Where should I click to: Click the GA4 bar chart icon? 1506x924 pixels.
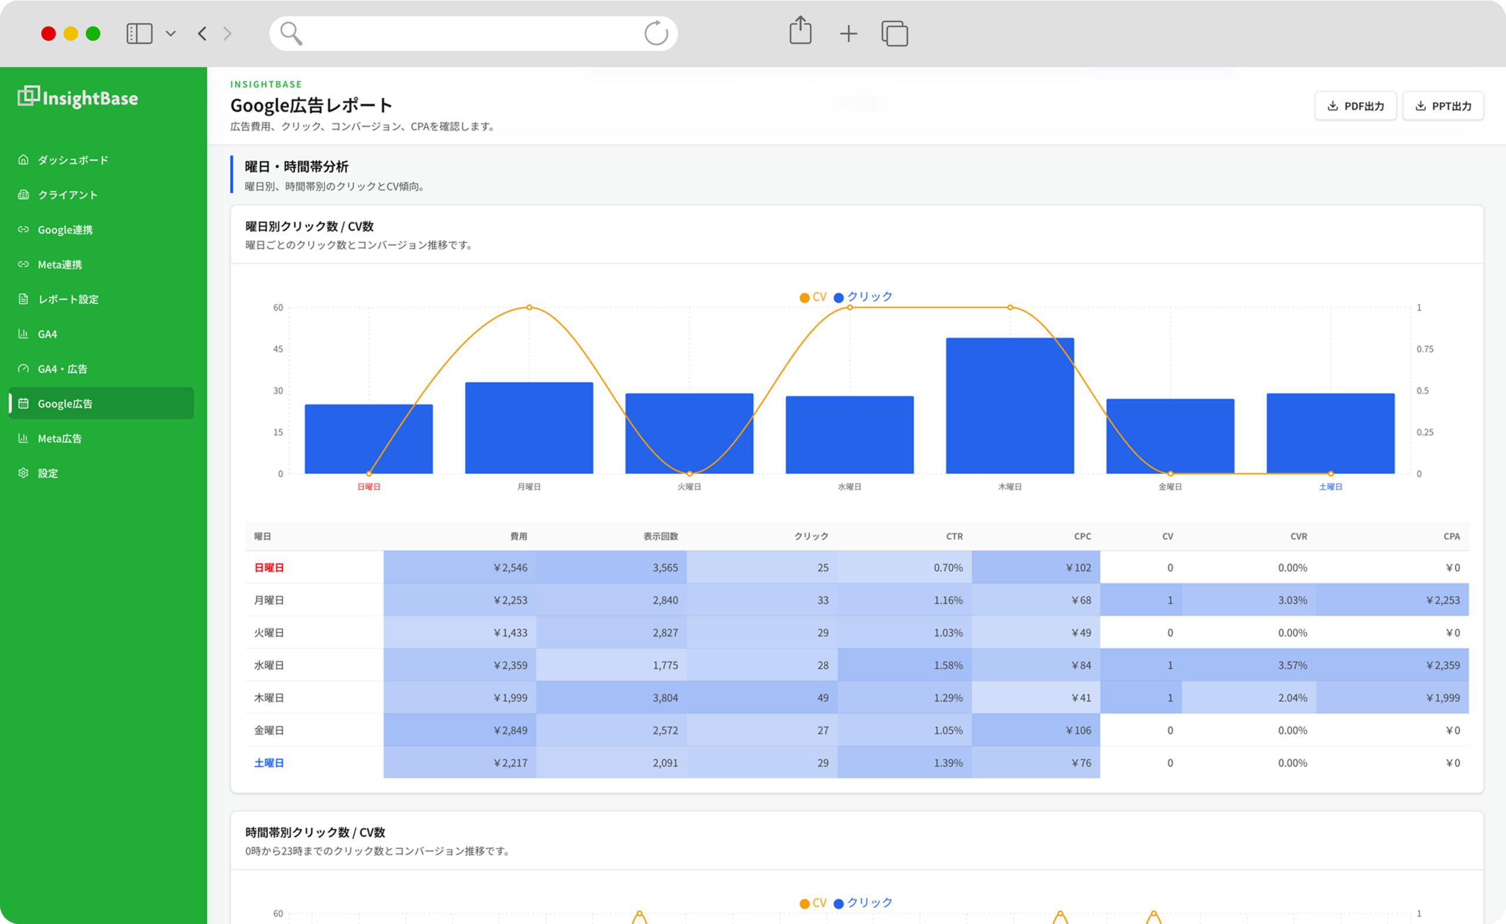[23, 334]
